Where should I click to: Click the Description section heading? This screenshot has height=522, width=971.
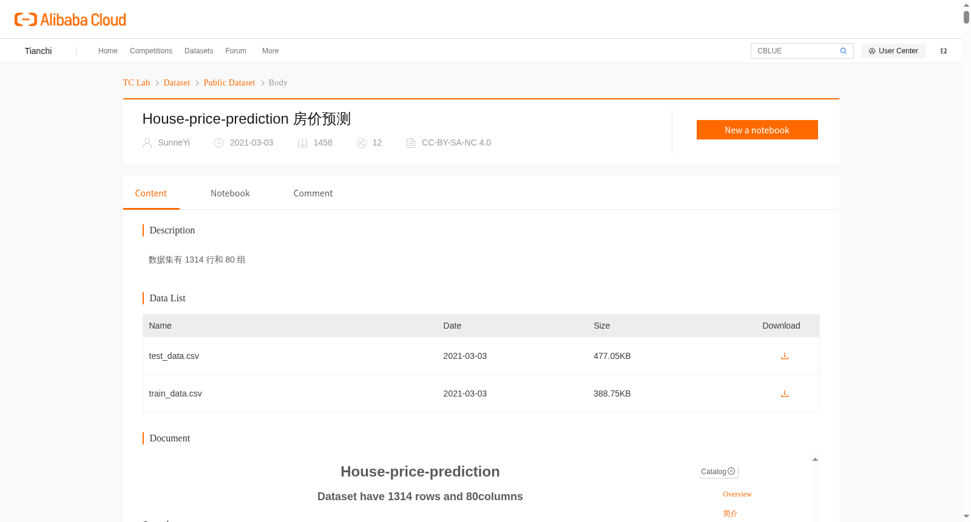pos(172,230)
